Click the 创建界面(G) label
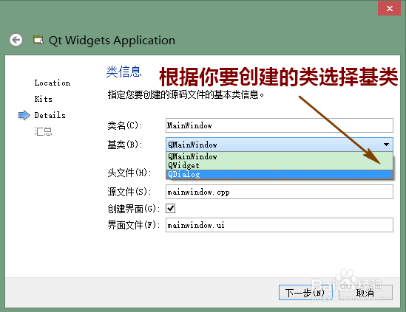Viewport: 406px width, 312px height. (133, 209)
